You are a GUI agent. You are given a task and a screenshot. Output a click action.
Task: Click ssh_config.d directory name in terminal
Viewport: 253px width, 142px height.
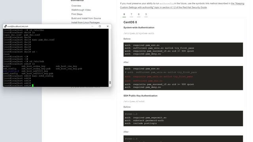coord(11,71)
